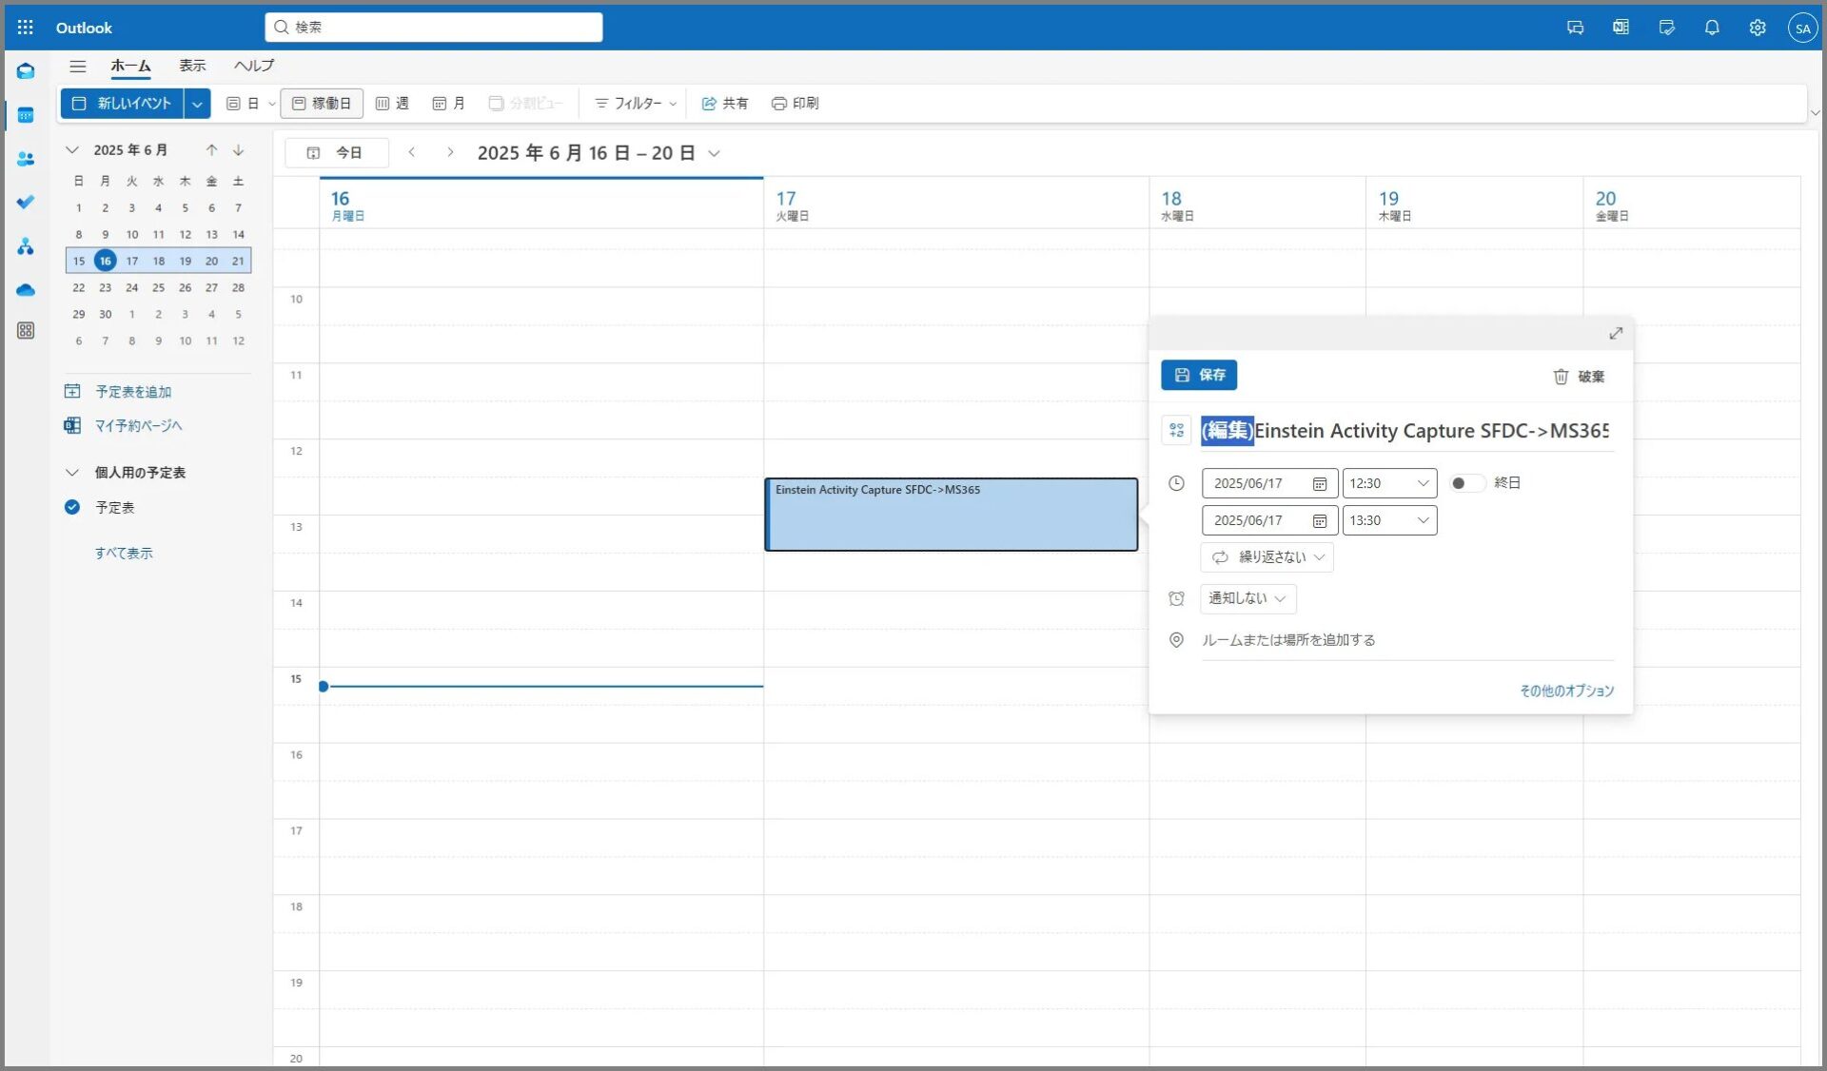Open the SA account avatar

point(1802,28)
